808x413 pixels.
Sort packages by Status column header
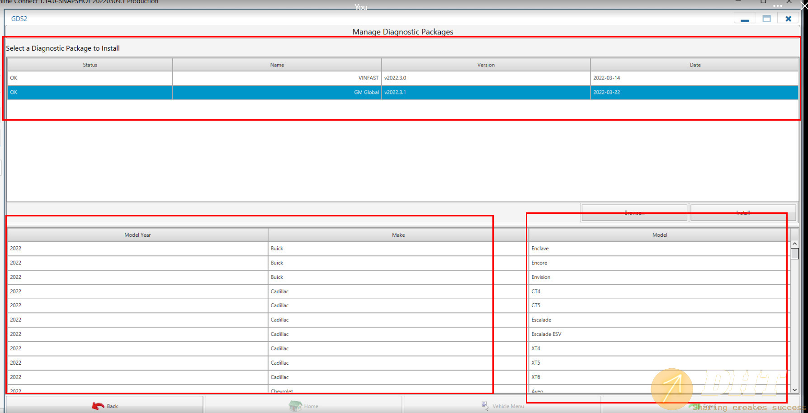[x=90, y=65]
